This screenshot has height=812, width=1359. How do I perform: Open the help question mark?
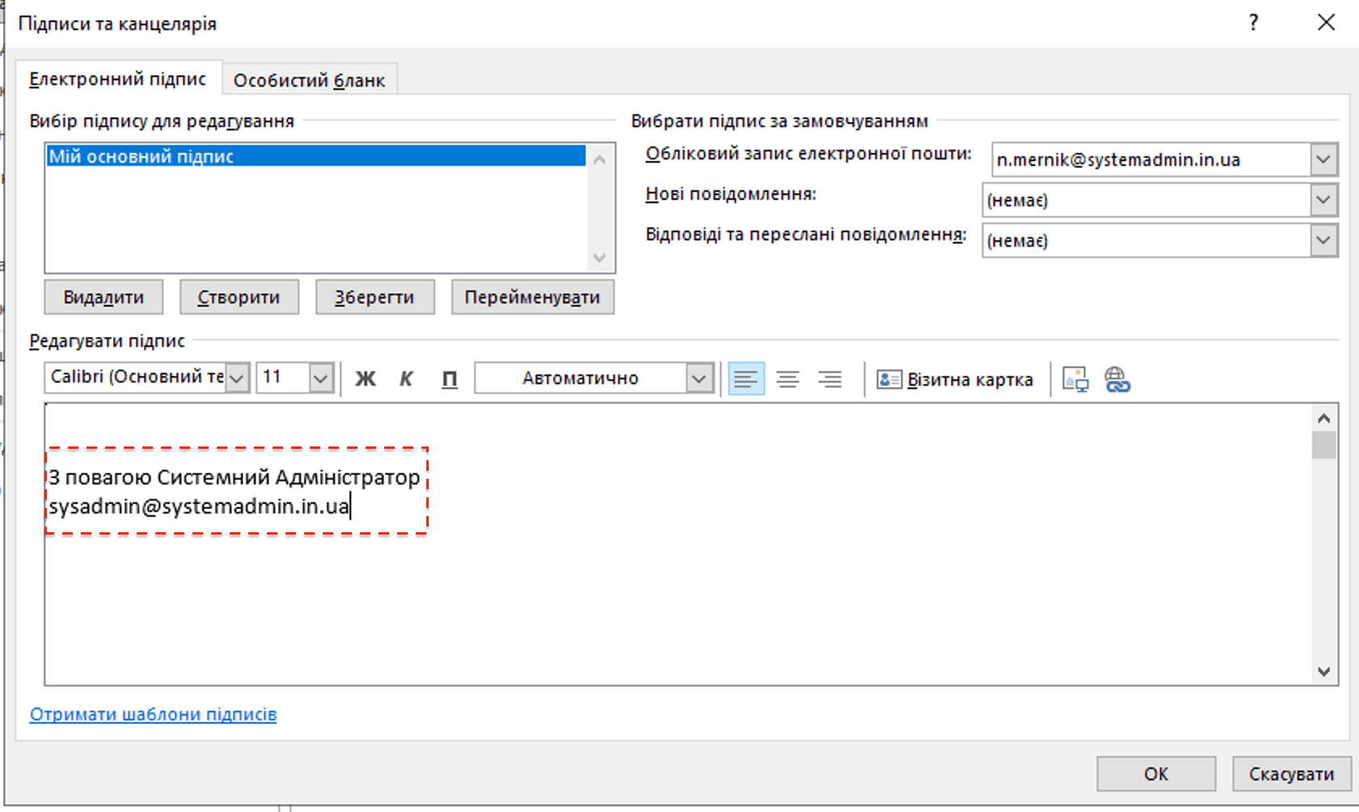[1254, 23]
